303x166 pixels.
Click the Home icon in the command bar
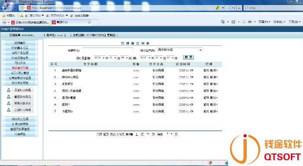click(223, 22)
